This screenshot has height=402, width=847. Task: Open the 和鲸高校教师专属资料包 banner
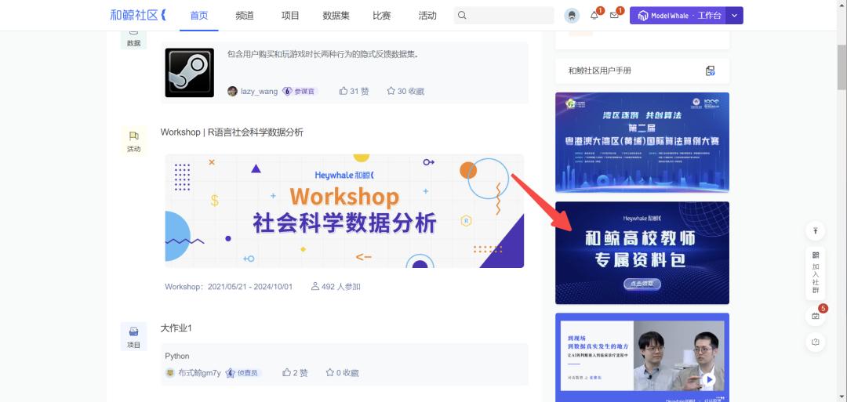pyautogui.click(x=642, y=253)
